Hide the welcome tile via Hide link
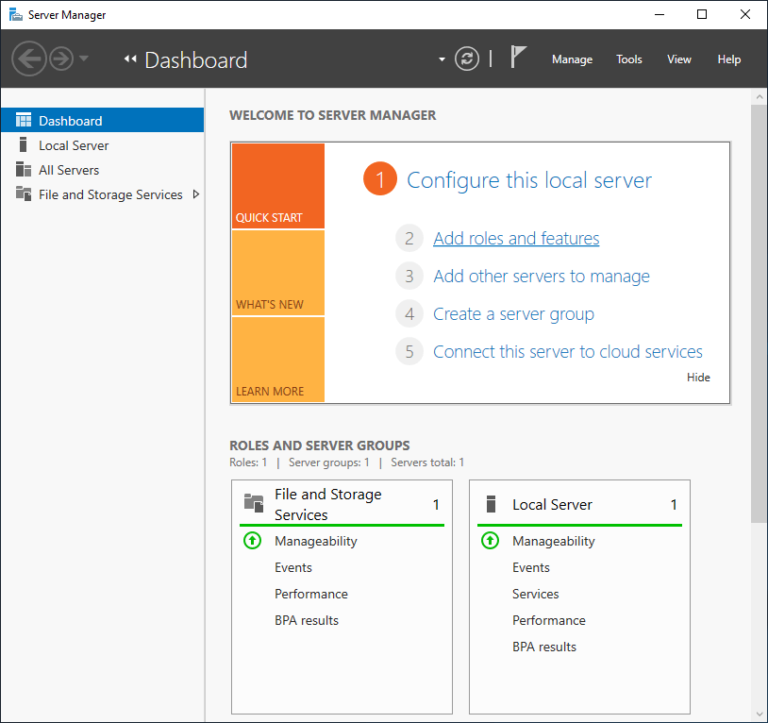Viewport: 768px width, 723px height. point(698,377)
